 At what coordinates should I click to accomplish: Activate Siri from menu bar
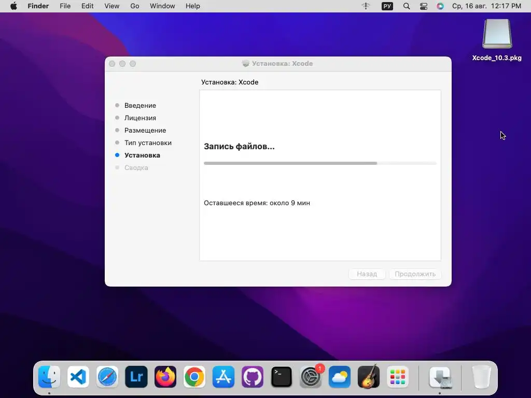[x=440, y=6]
